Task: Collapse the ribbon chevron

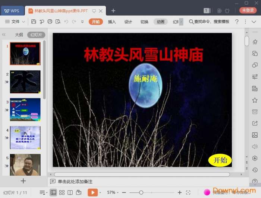Action: point(254,22)
